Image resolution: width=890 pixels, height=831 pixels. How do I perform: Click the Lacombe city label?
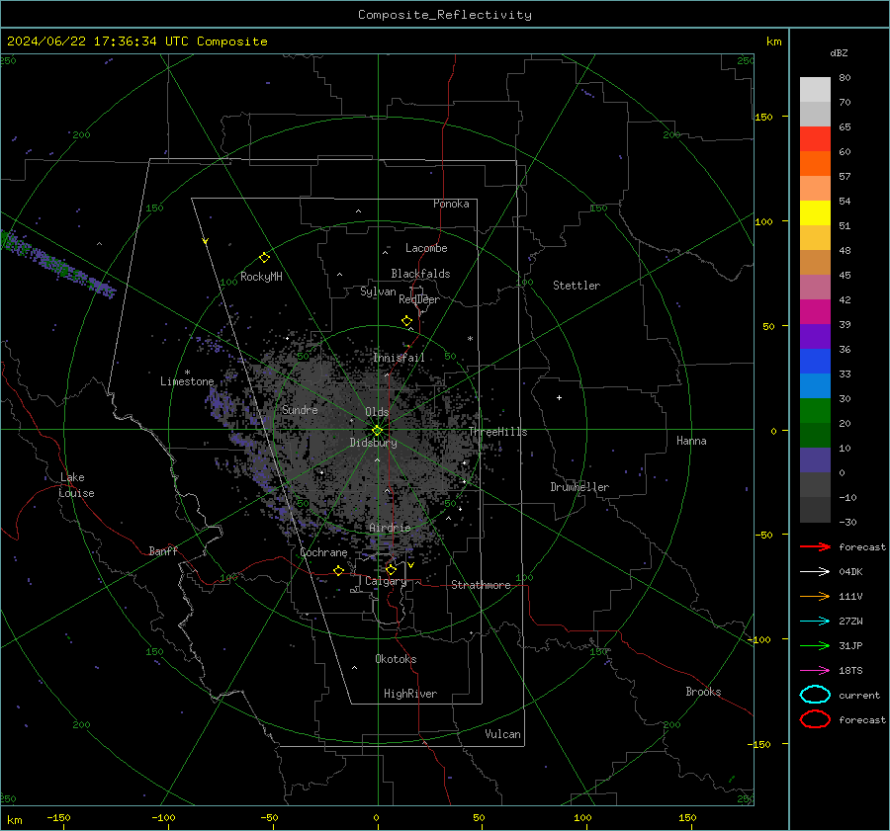426,248
